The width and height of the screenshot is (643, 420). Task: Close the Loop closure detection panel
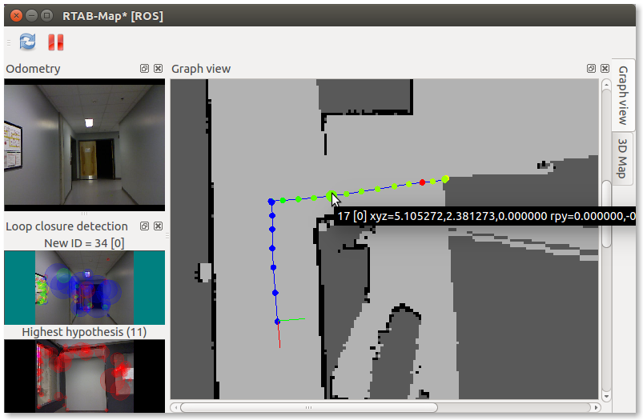pos(158,226)
